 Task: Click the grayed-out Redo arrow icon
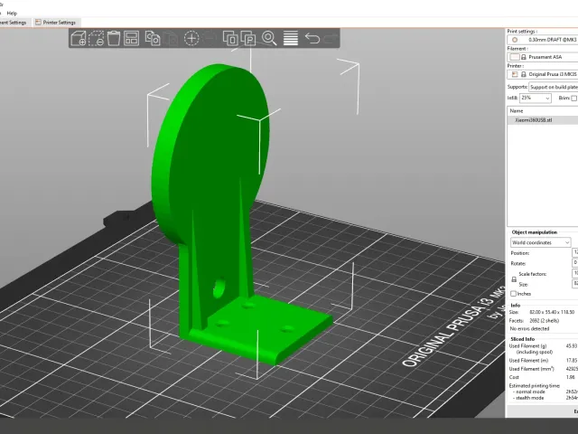(331, 38)
